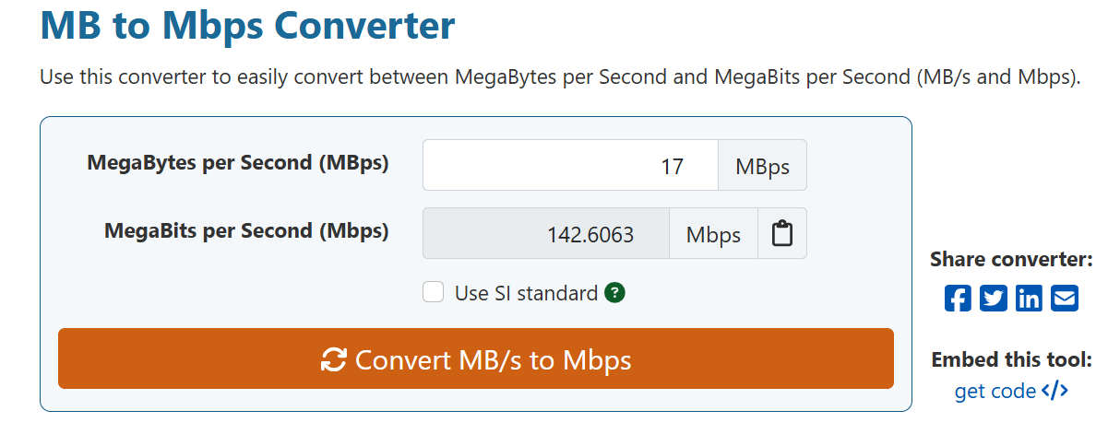The width and height of the screenshot is (1120, 446).
Task: Open the SI standard help question mark
Action: [x=615, y=293]
